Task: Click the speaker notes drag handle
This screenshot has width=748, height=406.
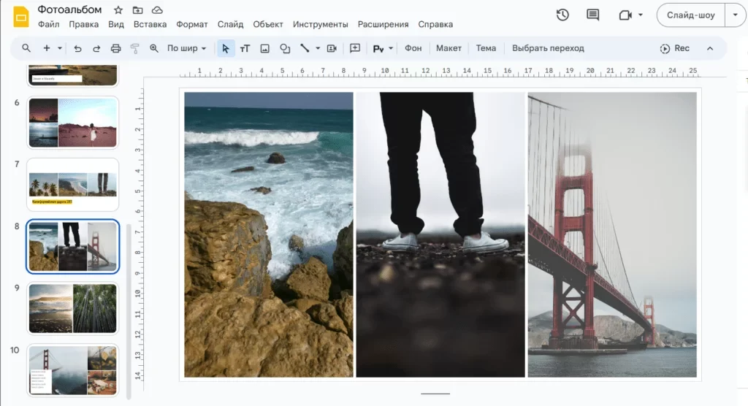Action: (435, 394)
